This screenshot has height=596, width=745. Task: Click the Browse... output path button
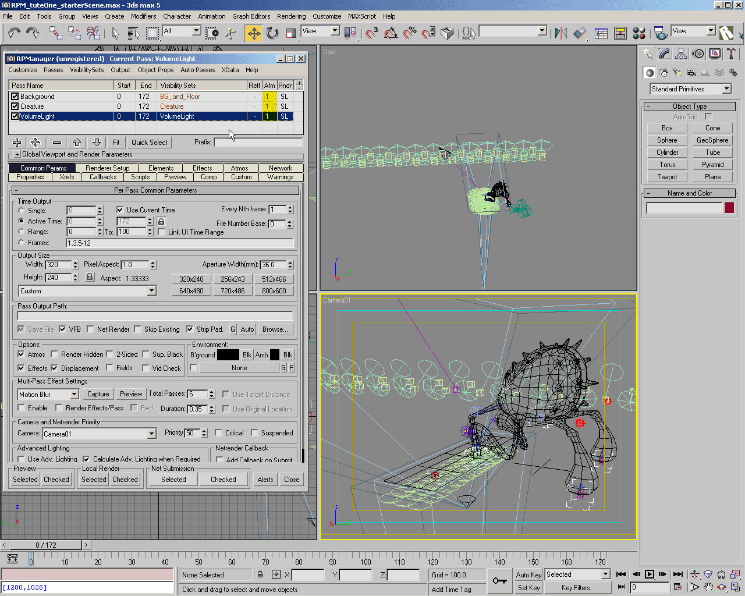[x=275, y=329]
